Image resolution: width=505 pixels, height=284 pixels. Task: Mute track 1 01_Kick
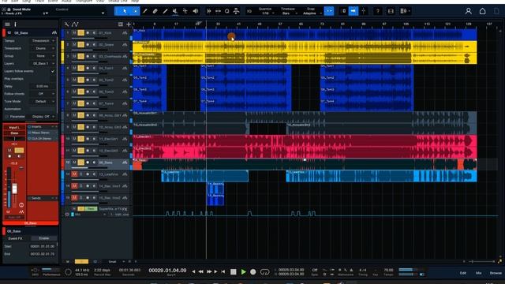point(74,33)
